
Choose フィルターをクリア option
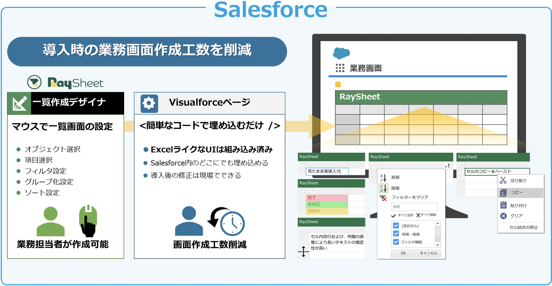point(410,197)
